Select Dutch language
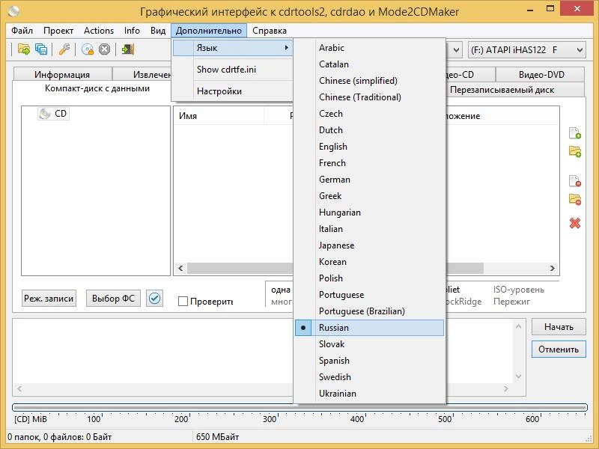Viewport: 599px width, 449px height. [x=369, y=130]
